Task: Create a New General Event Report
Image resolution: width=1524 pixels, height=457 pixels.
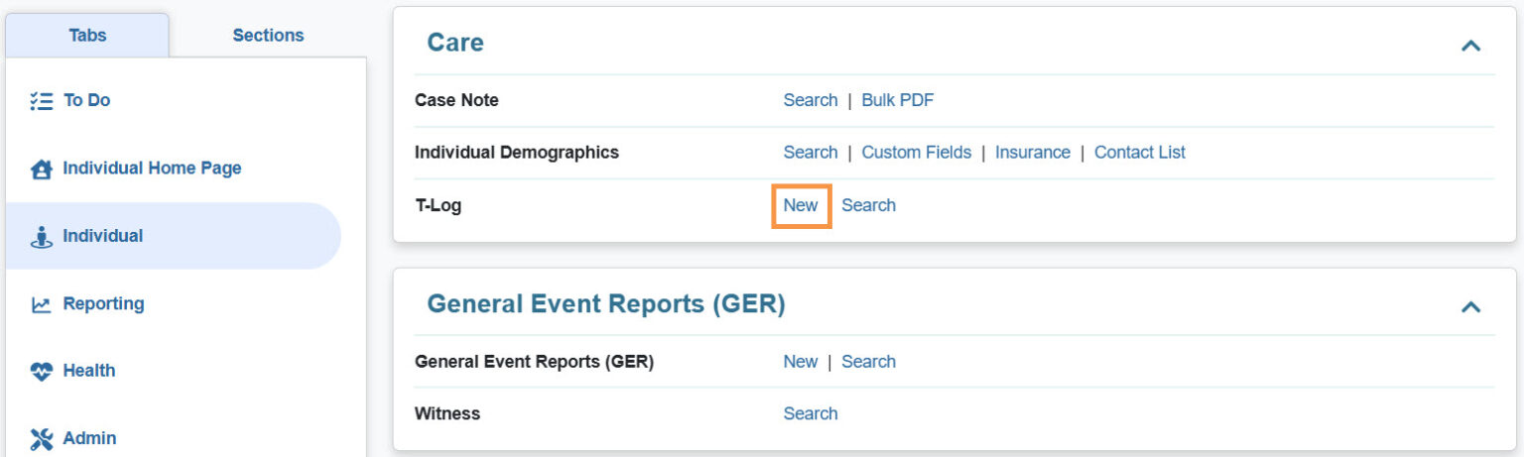Action: pos(800,362)
